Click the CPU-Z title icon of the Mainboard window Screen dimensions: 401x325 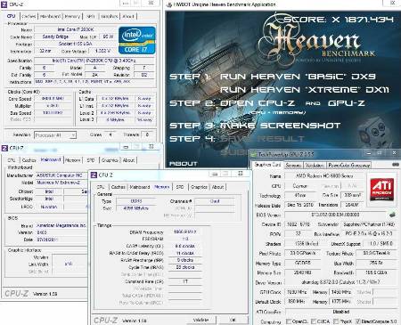pos(4,148)
